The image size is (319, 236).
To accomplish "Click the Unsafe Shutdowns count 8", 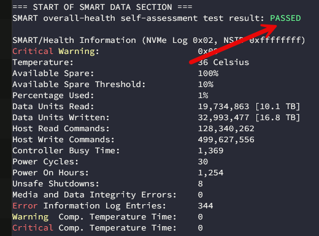I will [x=201, y=184].
